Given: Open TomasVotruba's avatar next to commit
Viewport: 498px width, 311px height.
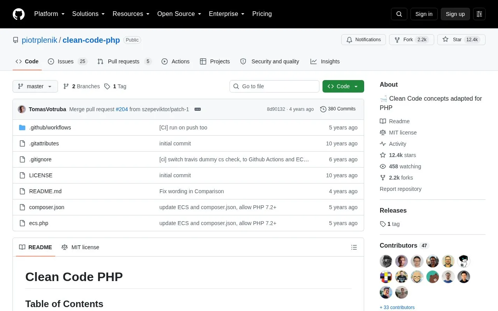Looking at the screenshot, I should (x=22, y=109).
